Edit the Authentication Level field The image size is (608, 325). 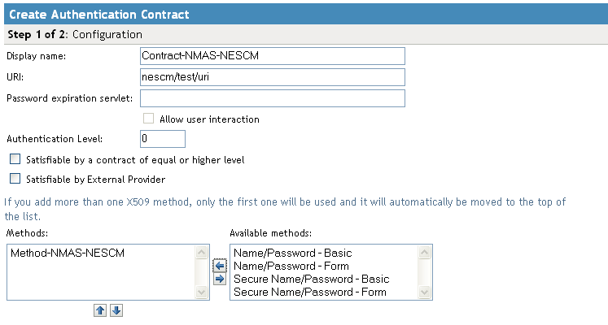tap(163, 139)
